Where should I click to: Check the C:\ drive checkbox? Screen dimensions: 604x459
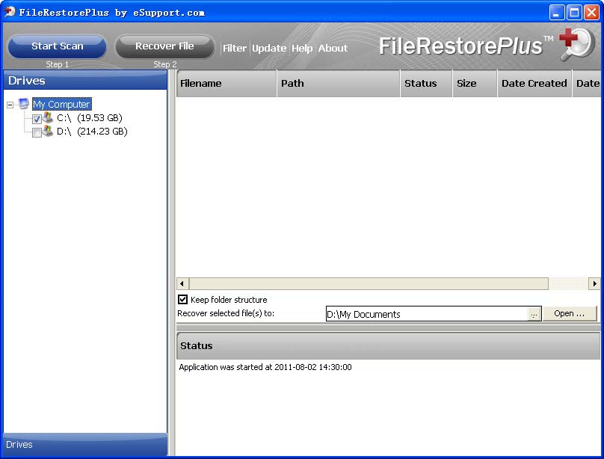pos(37,119)
